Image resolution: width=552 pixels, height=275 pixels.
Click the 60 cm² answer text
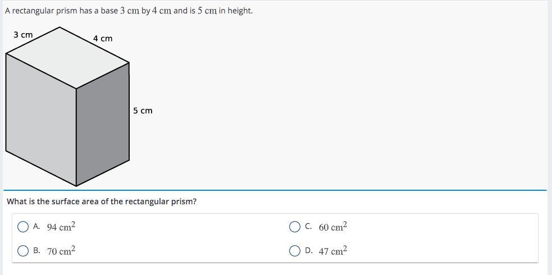pyautogui.click(x=333, y=227)
